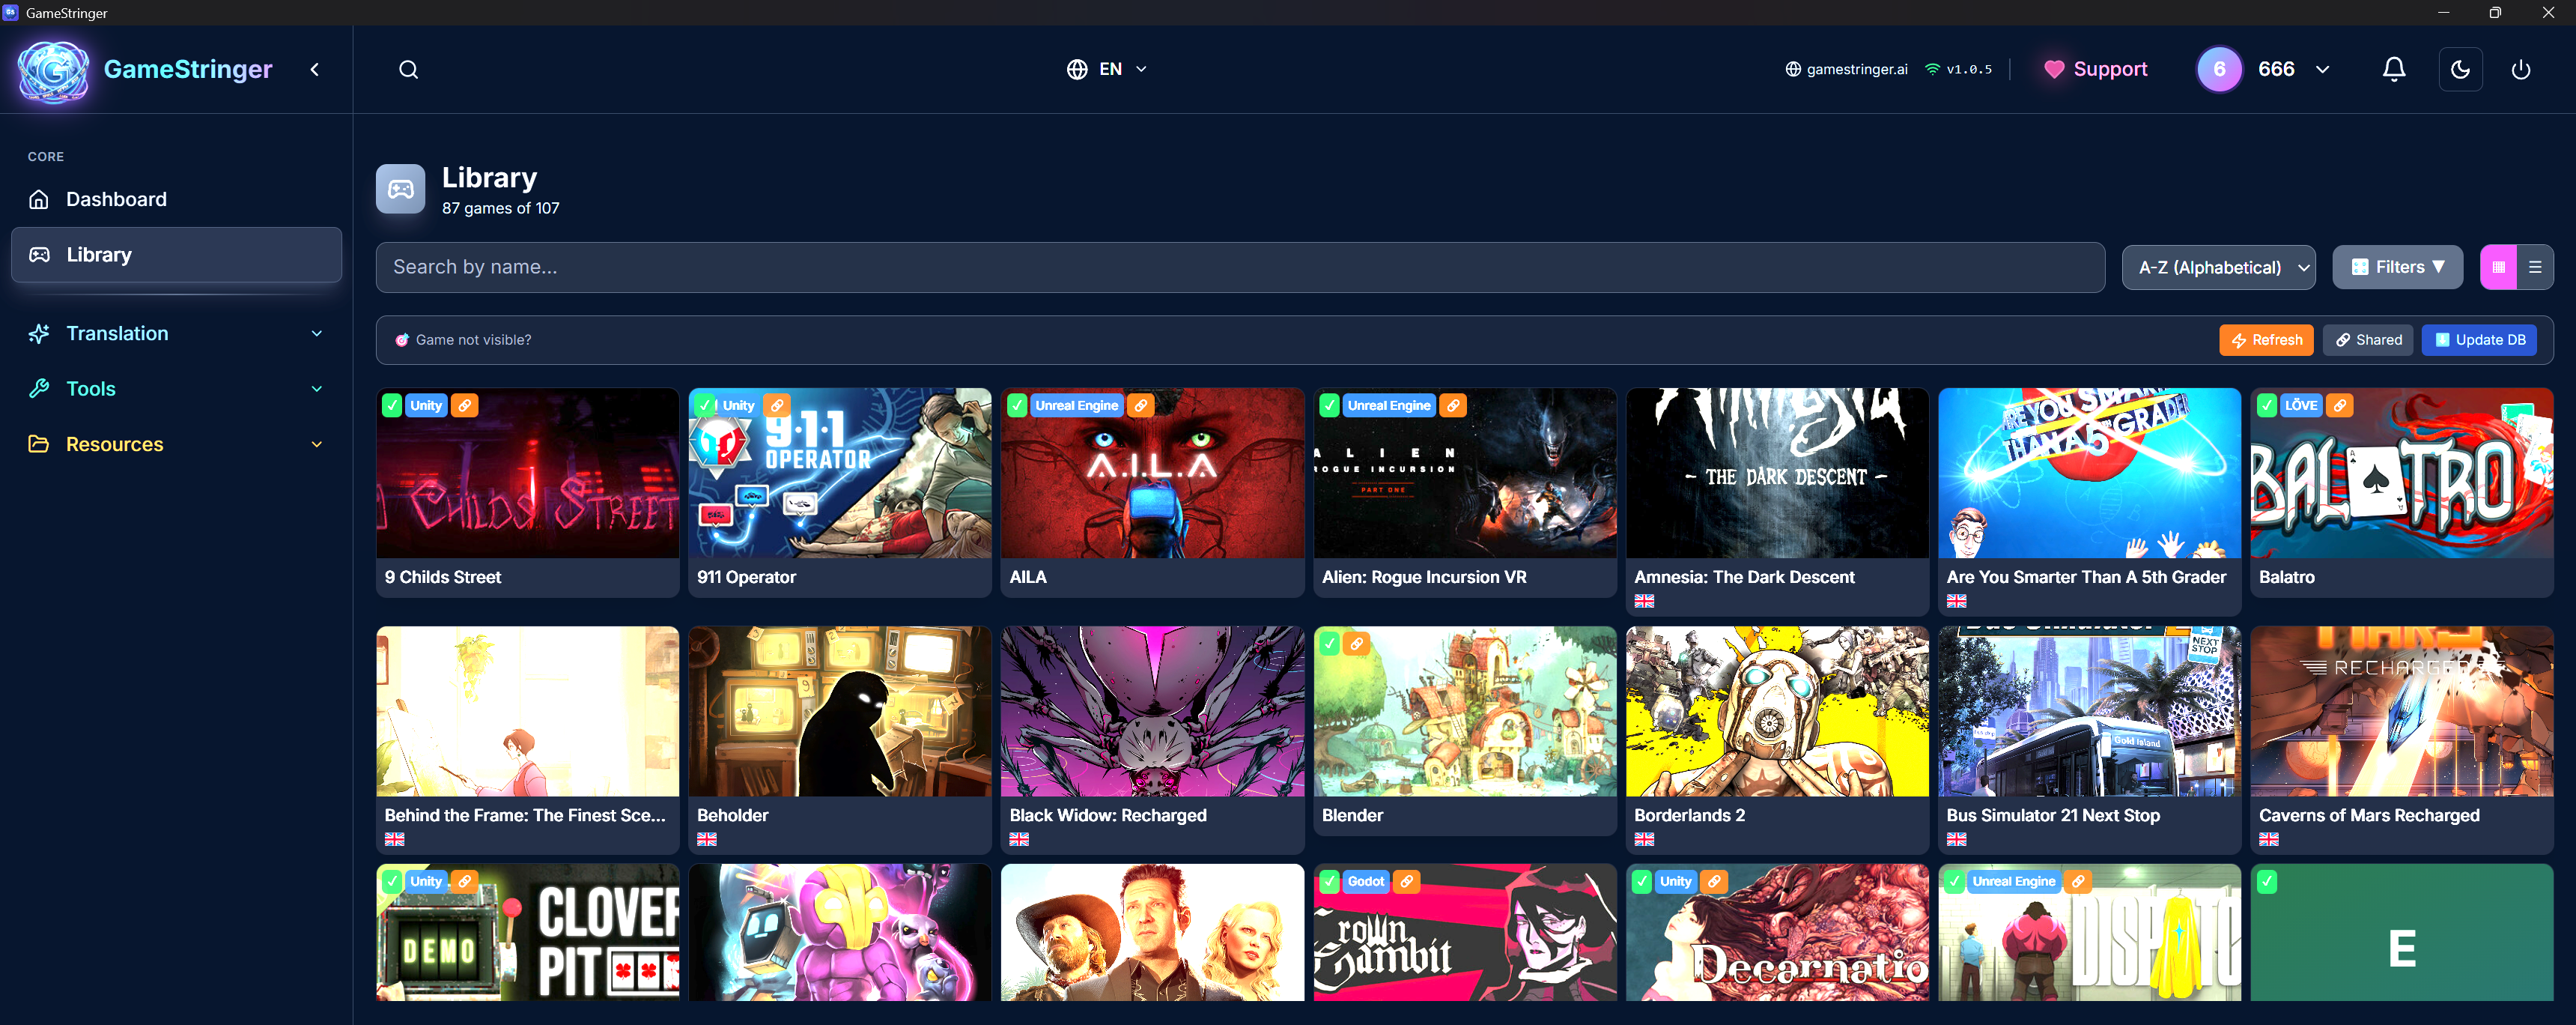Click the Update DB button
The image size is (2576, 1025).
tap(2478, 340)
